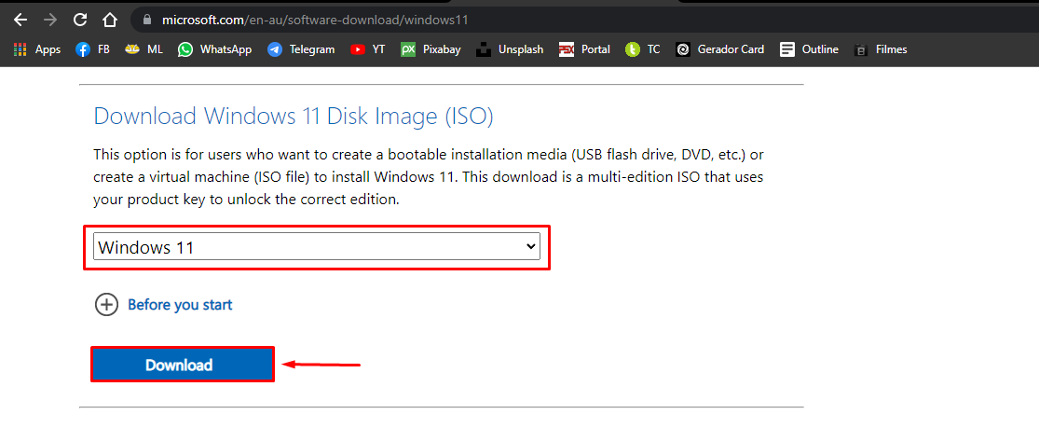Open the Facebook FB bookmark
1039x428 pixels.
pyautogui.click(x=93, y=49)
